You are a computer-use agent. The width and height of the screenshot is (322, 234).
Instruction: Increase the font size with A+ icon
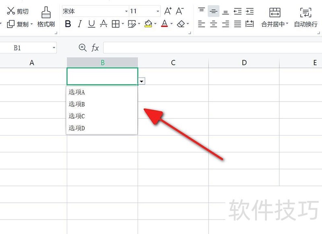tap(168, 11)
